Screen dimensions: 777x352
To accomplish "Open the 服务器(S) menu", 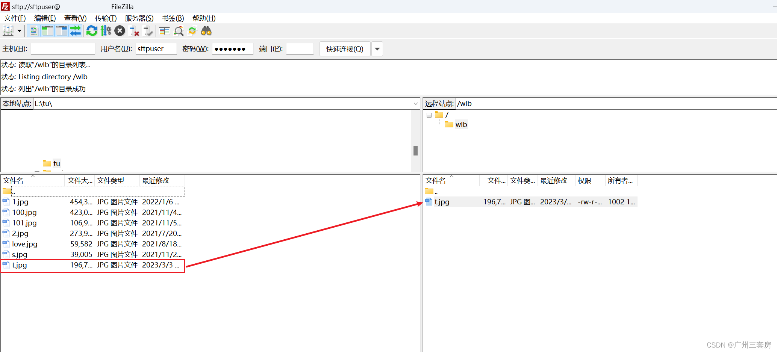I will point(139,18).
